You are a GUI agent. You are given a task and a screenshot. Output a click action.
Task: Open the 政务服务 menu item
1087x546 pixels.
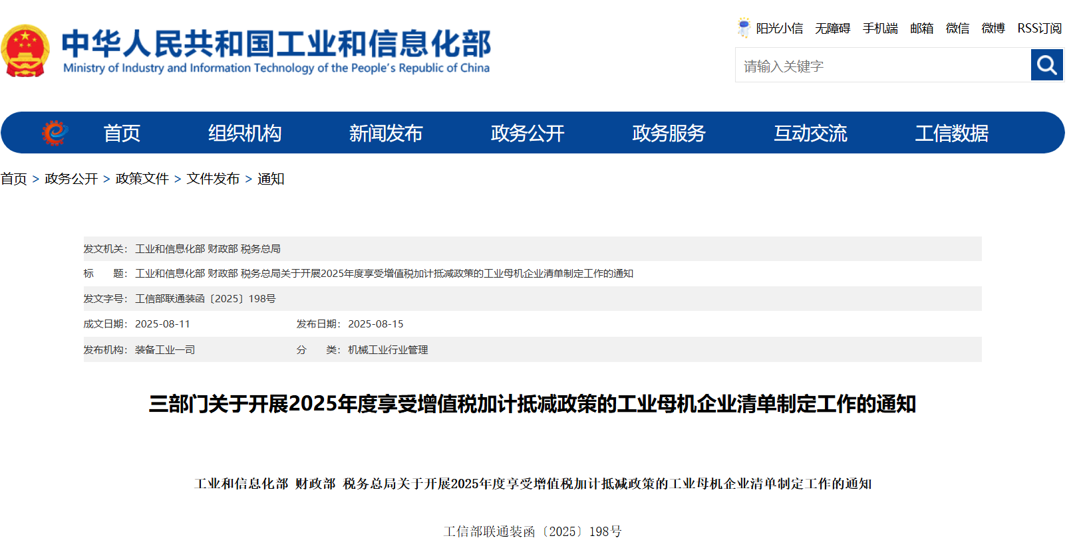point(669,134)
